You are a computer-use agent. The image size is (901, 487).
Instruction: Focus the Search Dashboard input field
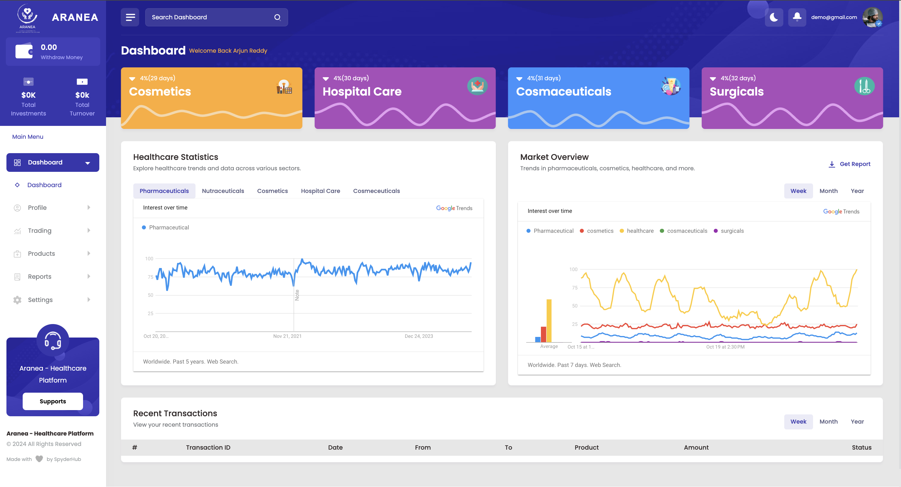click(210, 17)
